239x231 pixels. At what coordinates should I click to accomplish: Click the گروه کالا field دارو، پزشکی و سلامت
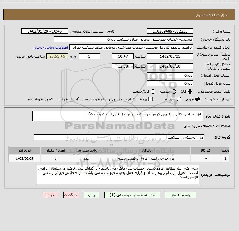point(119,137)
